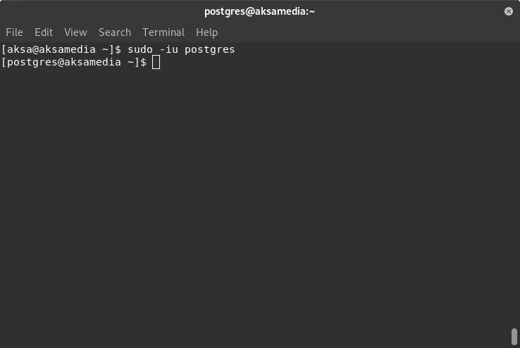Screen dimensions: 520x348
Task: Click the word postgres after -iu
Action: [209, 50]
